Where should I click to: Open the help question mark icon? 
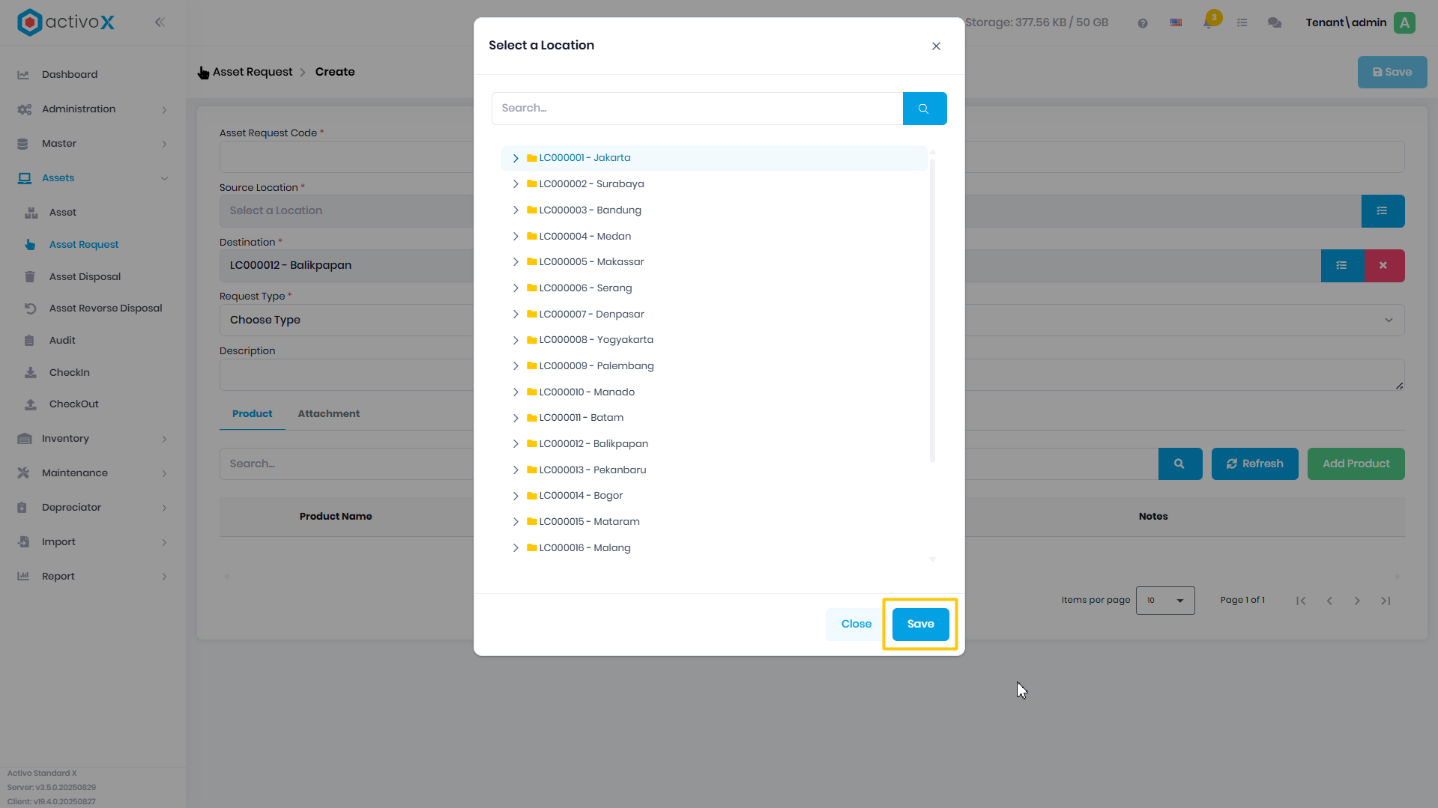tap(1142, 23)
